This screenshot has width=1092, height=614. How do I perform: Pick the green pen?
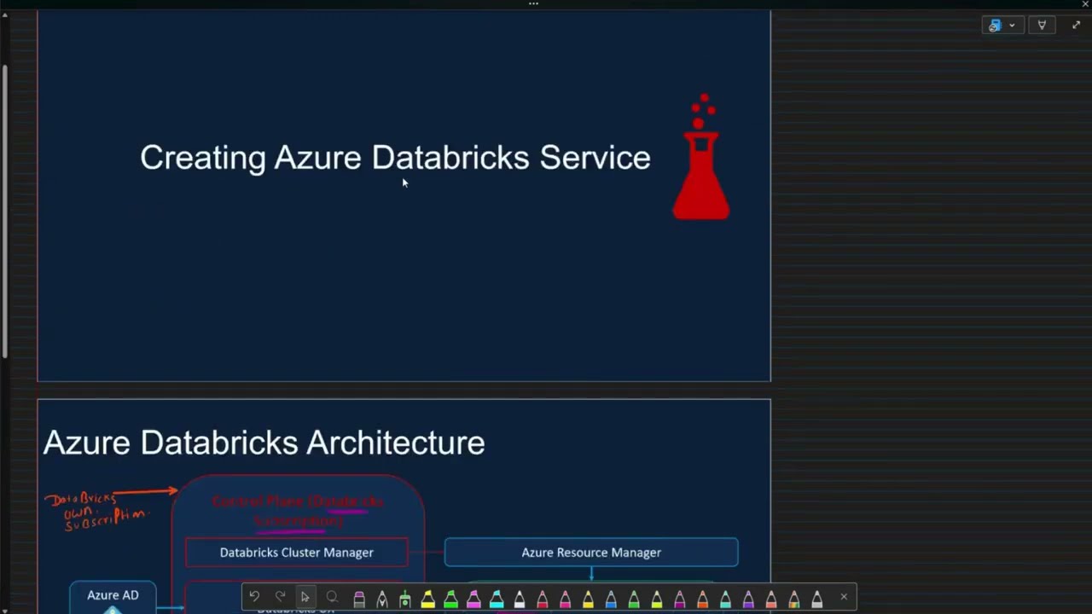[x=634, y=600]
